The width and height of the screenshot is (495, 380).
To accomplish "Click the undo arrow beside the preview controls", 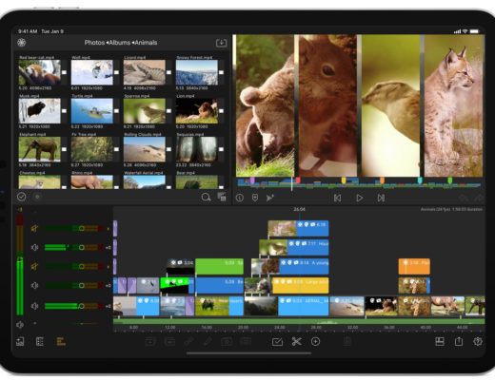I will point(464,199).
